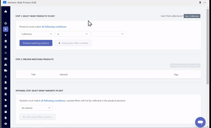Pin the app using the pin icon

coord(200,2)
